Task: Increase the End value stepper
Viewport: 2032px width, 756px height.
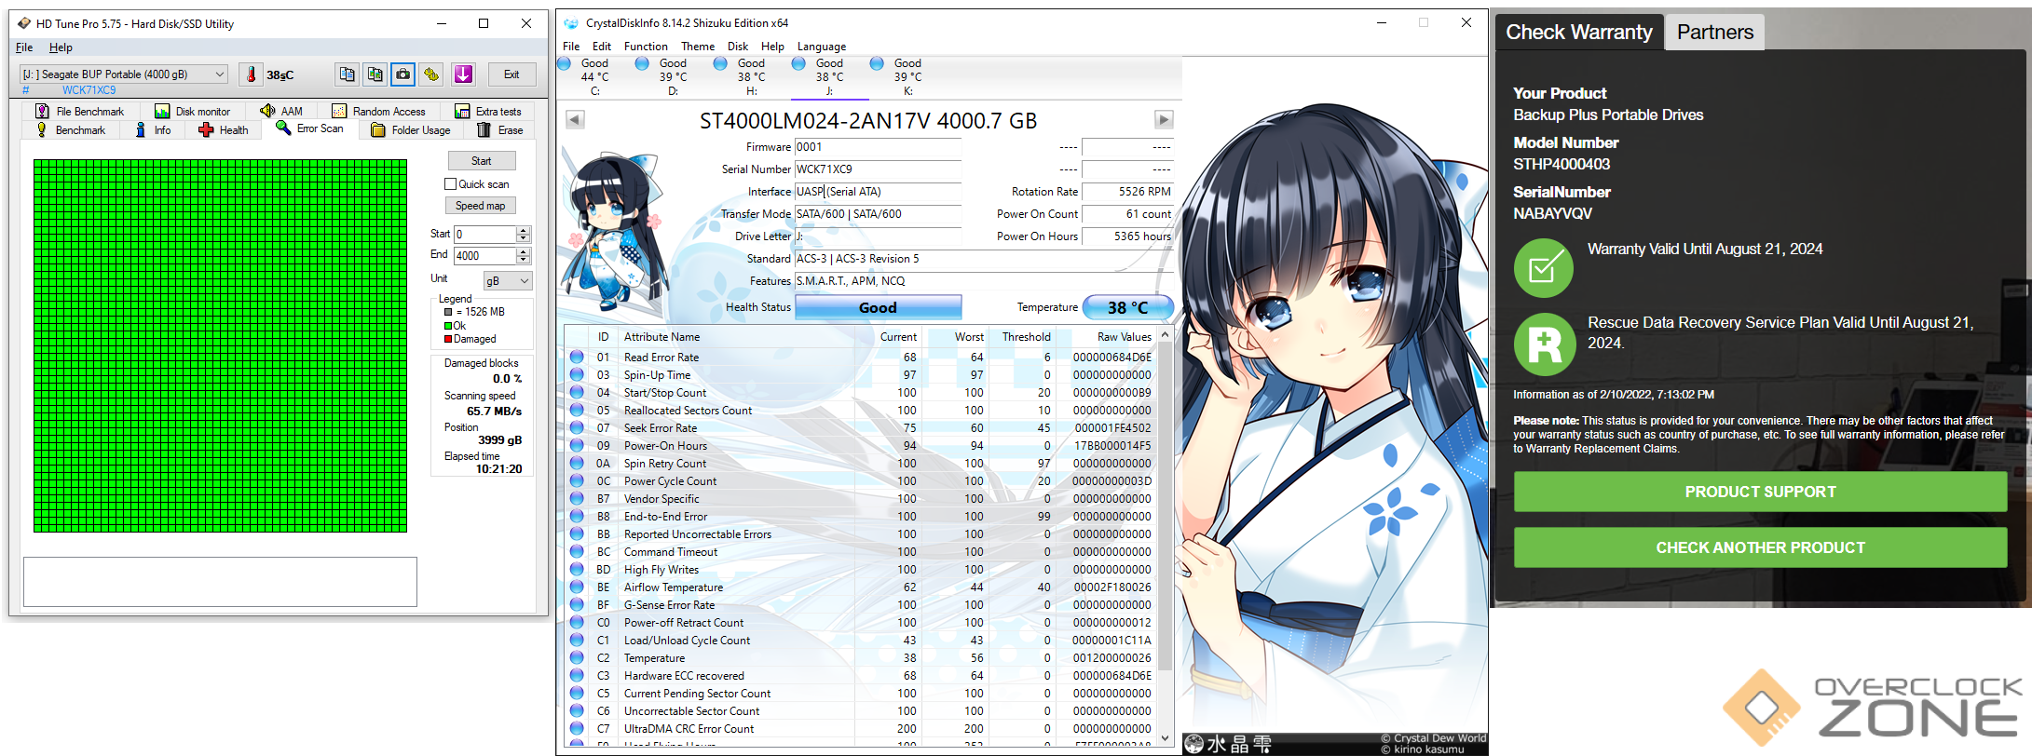Action: 524,251
